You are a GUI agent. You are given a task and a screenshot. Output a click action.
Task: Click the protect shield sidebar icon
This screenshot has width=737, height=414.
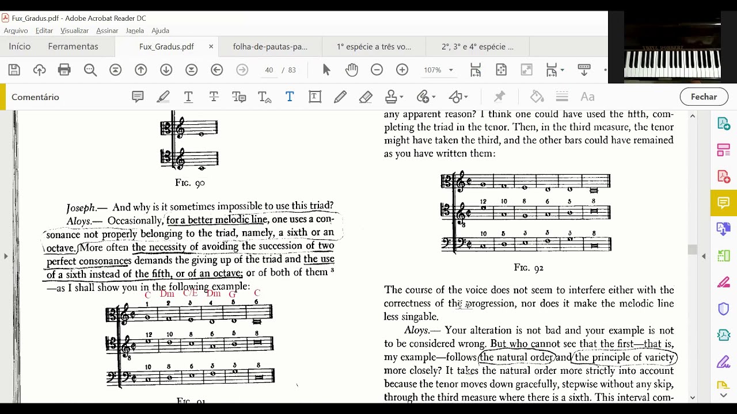coord(724,309)
